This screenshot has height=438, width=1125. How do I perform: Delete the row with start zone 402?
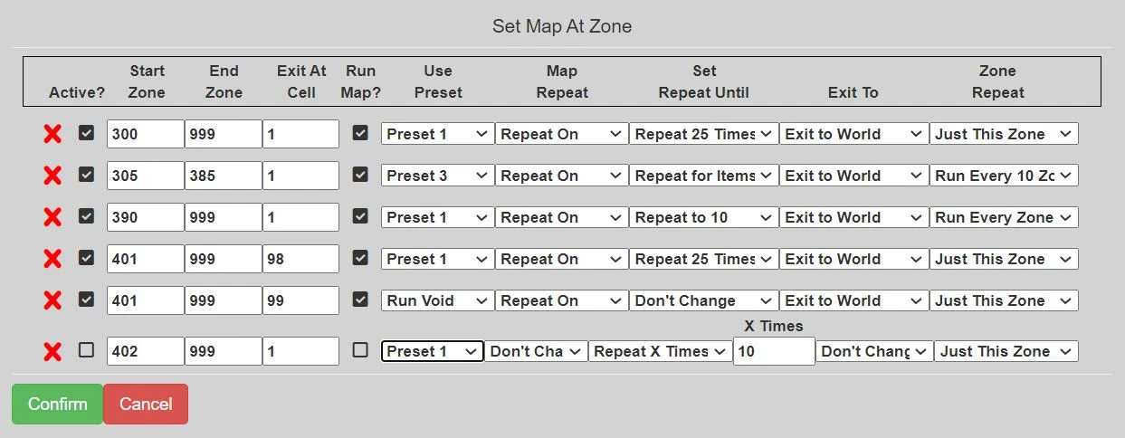[x=53, y=351]
